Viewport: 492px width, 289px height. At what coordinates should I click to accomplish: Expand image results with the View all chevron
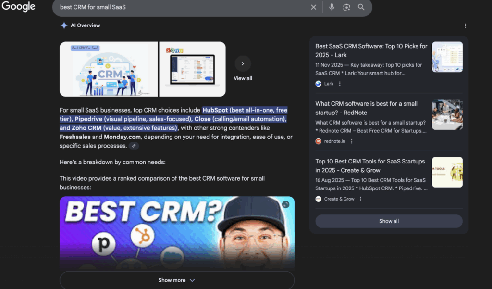[243, 63]
